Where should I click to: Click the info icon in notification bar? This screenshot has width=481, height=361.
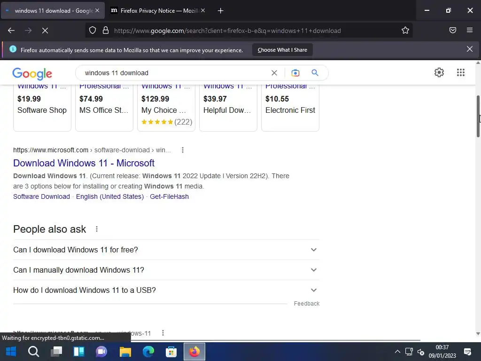pyautogui.click(x=13, y=49)
